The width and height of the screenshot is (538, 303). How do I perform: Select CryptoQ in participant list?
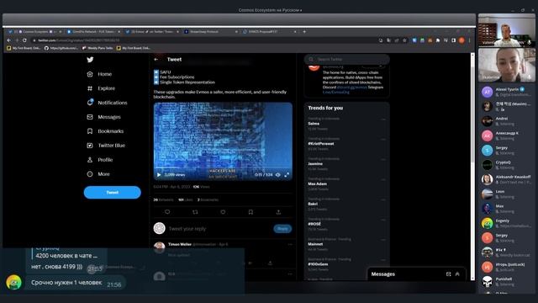pos(507,165)
